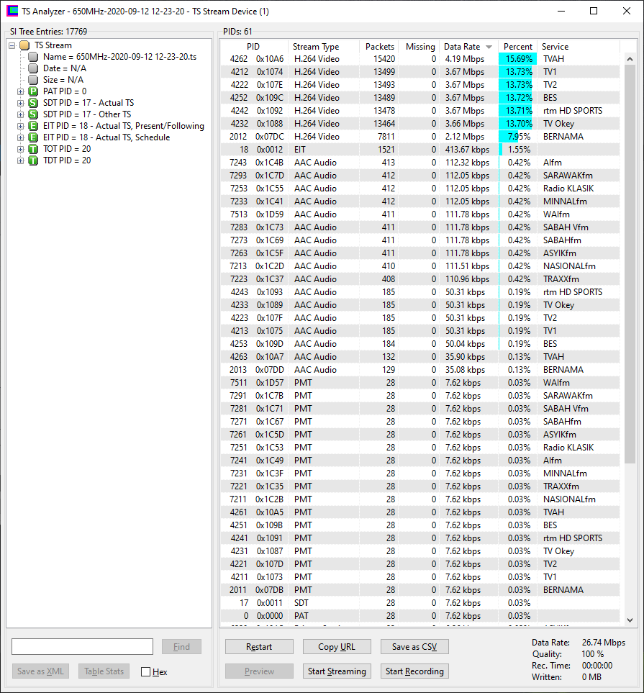Enable the Hex checkbox
Viewport: 644px width, 693px height.
click(x=146, y=671)
